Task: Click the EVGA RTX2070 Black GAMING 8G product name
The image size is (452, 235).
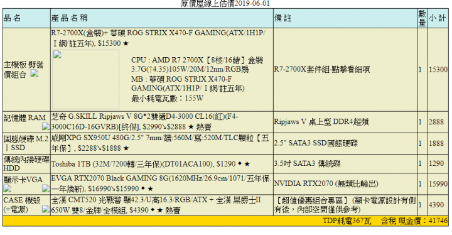Action: [161, 183]
